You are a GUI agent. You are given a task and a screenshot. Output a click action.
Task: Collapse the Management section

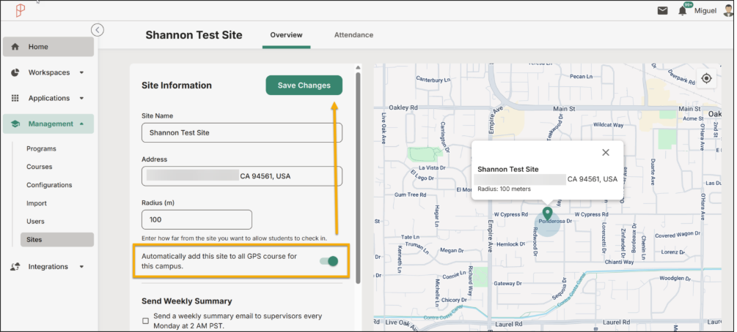coord(48,124)
